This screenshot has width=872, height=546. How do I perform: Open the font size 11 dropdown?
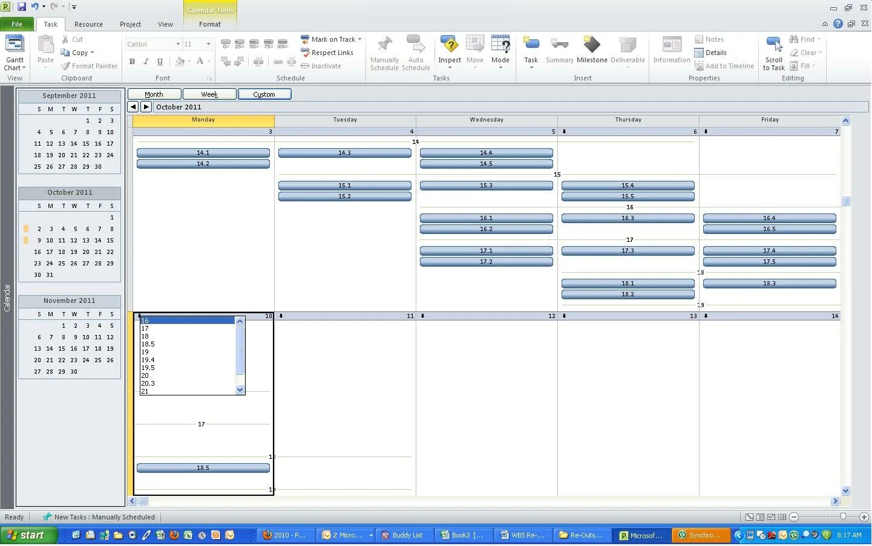[208, 44]
